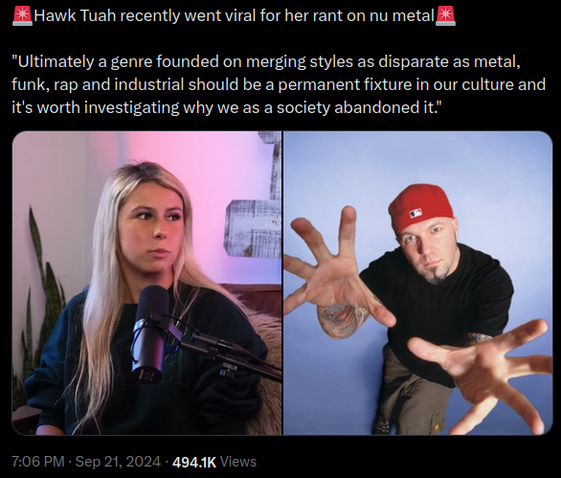The image size is (561, 478).
Task: Click the "Views" label
Action: click(x=238, y=462)
